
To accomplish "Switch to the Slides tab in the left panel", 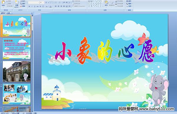I will click(3, 13).
